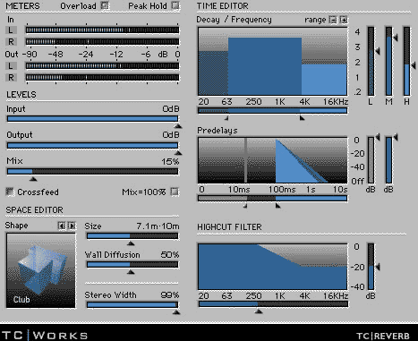Click the Decay / Frequency graph display

273,62
